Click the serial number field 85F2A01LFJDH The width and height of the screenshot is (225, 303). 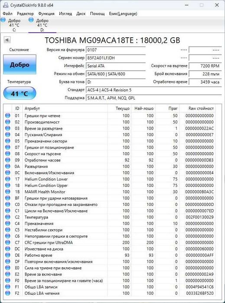point(116,58)
